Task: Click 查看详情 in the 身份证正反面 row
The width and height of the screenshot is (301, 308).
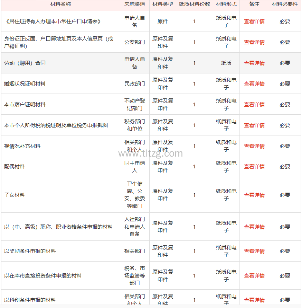Action: (x=254, y=42)
